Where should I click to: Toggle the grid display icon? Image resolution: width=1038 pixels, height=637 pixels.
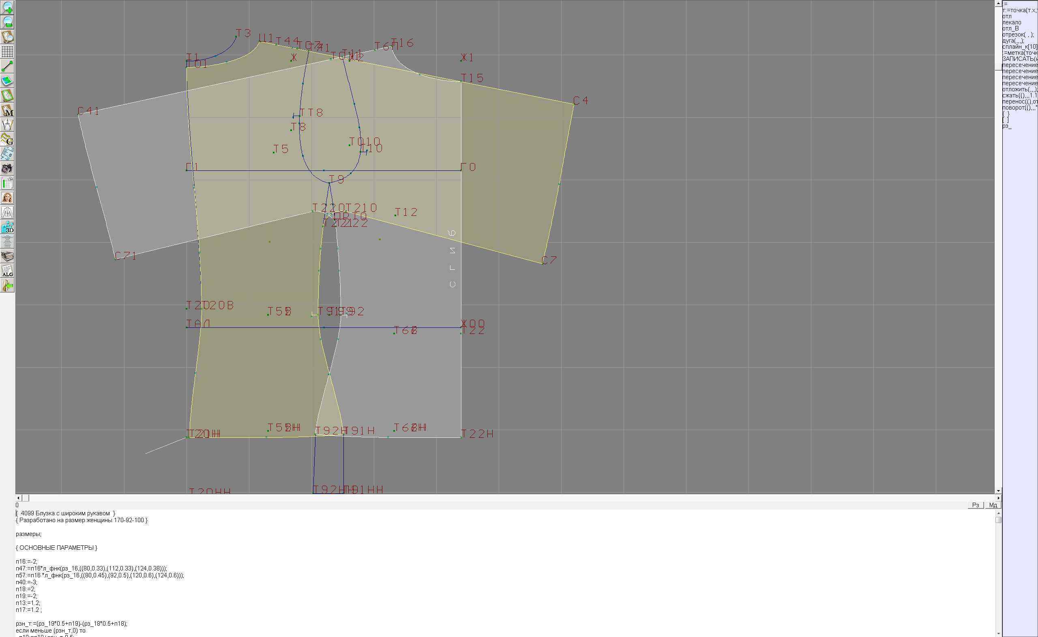coord(7,52)
